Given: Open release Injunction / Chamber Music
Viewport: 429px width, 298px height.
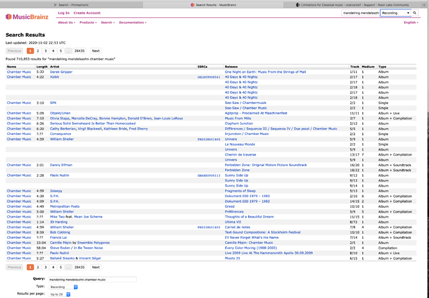Looking at the screenshot, I should tap(247, 134).
